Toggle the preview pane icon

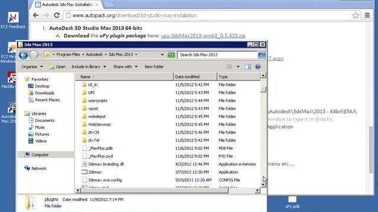[247, 67]
